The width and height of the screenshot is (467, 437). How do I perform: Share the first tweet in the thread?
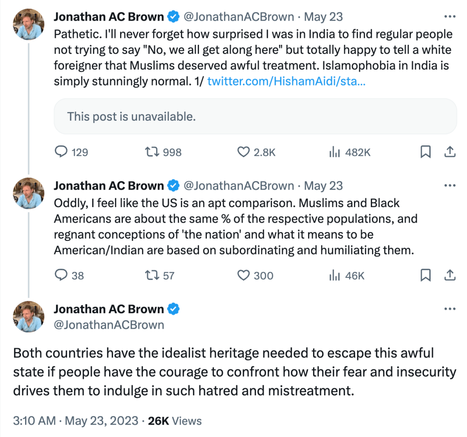point(449,152)
